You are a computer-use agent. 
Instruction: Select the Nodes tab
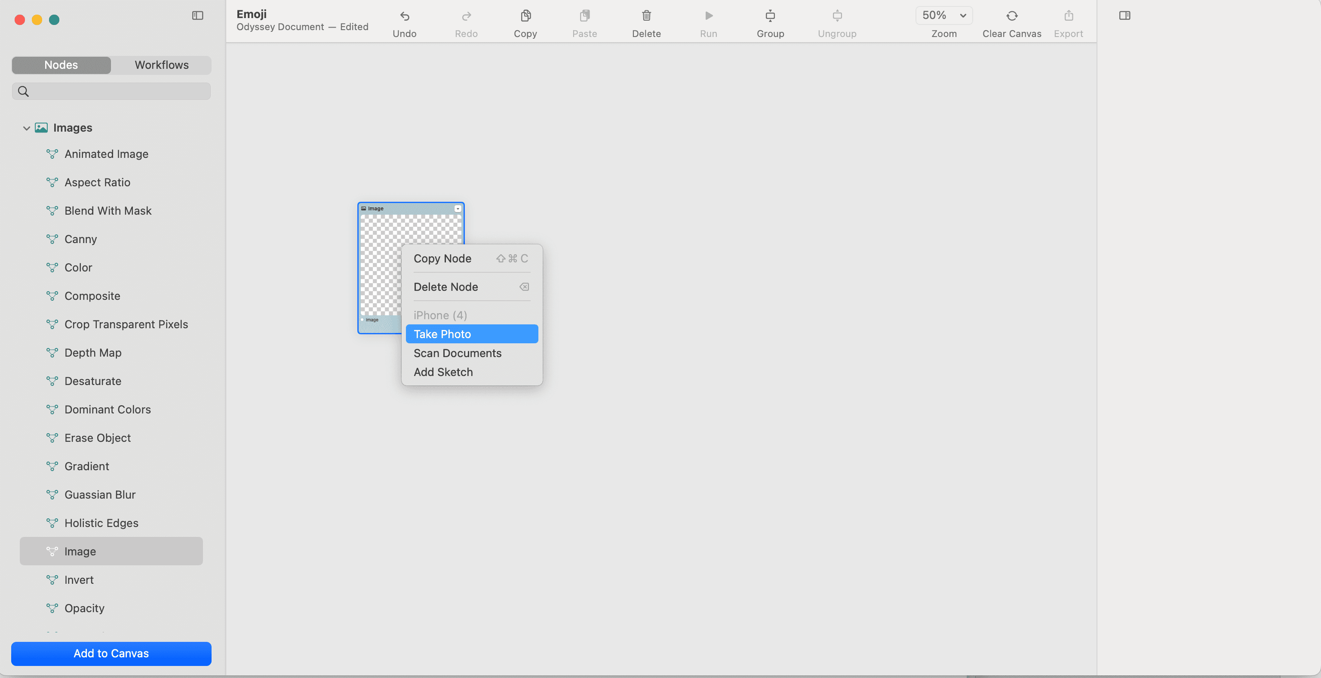(x=61, y=65)
